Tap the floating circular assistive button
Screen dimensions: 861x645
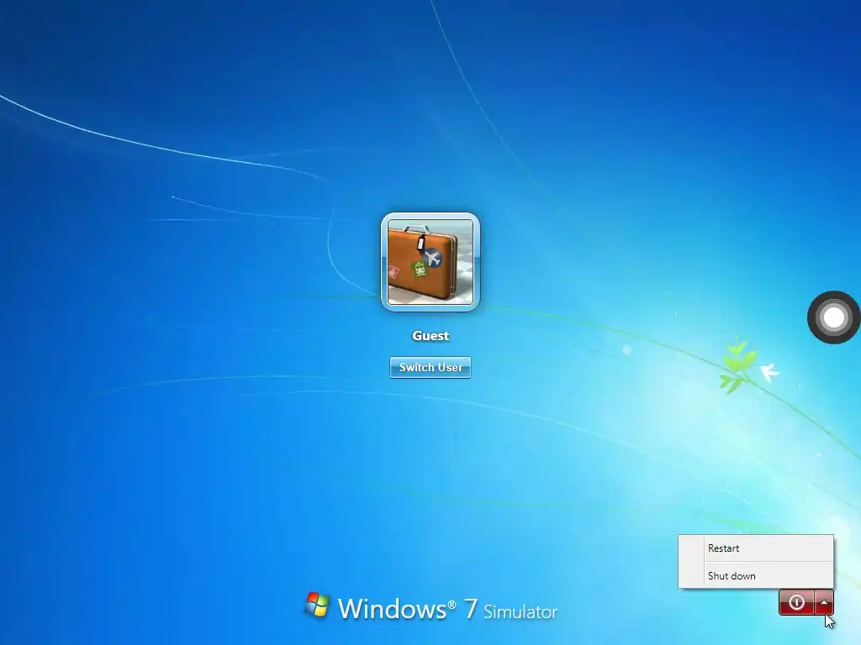(x=833, y=317)
